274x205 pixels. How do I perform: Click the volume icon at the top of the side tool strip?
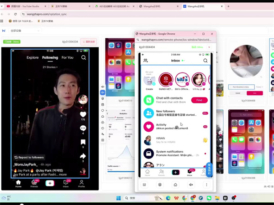103,87
